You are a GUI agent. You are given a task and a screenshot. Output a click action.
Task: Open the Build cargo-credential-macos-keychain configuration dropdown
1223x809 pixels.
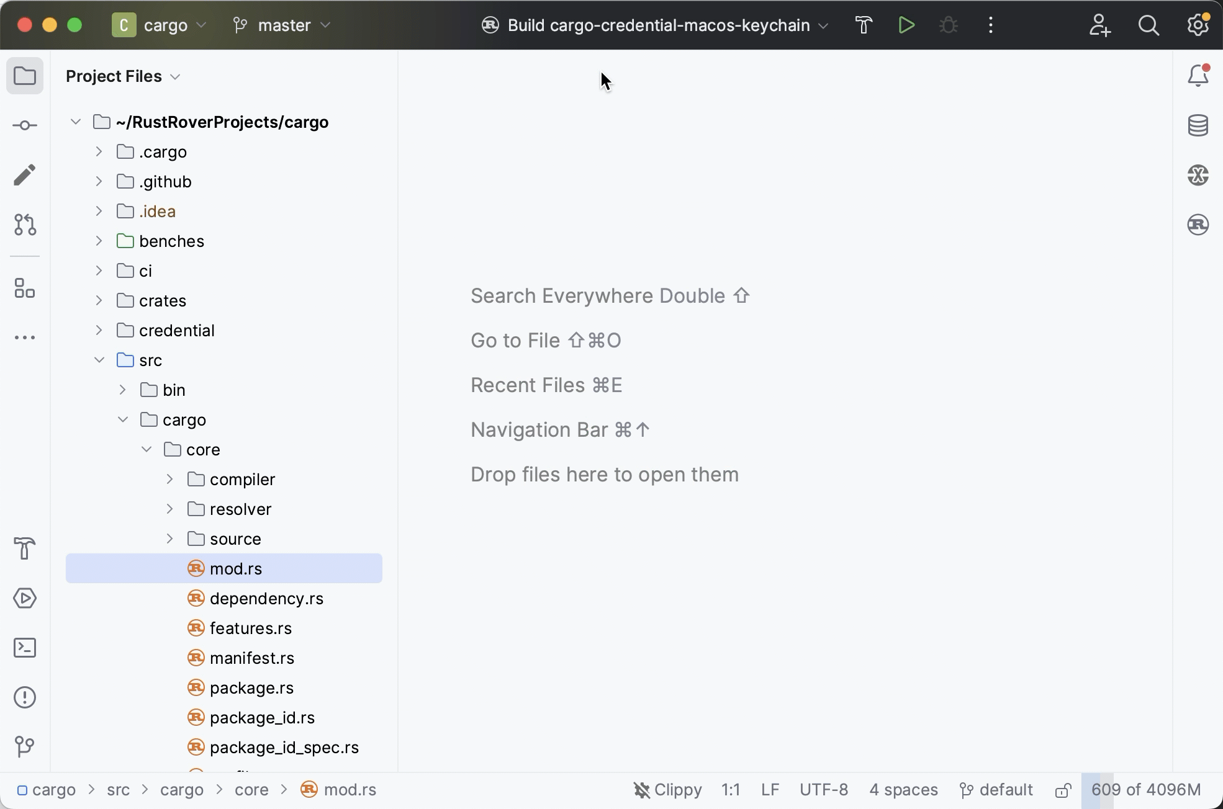[655, 25]
